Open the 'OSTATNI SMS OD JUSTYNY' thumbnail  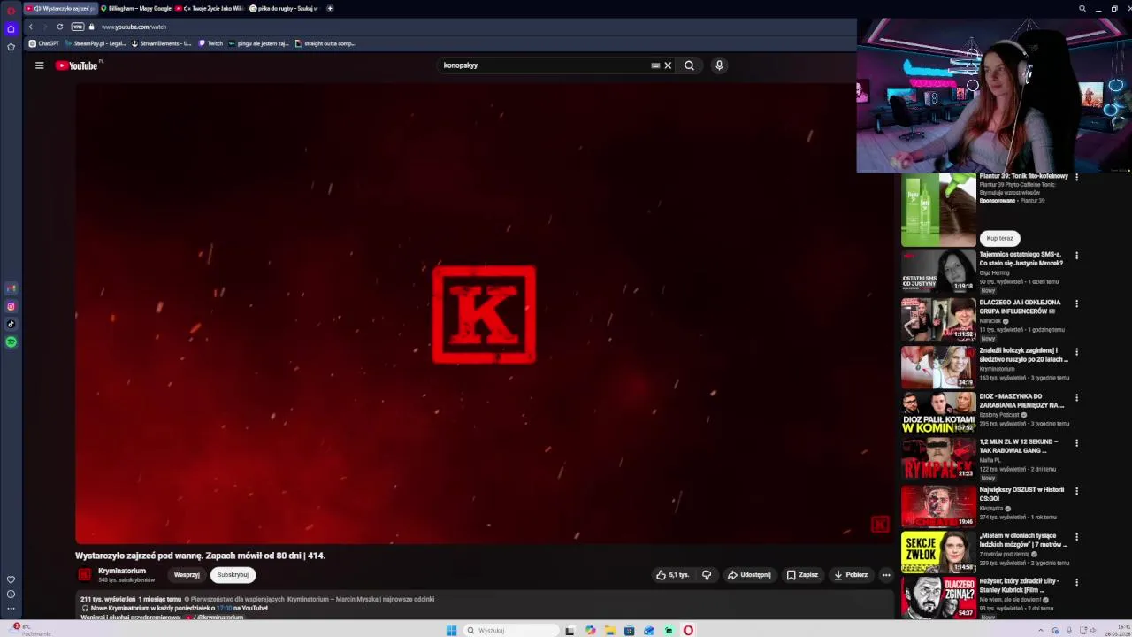[x=938, y=271]
